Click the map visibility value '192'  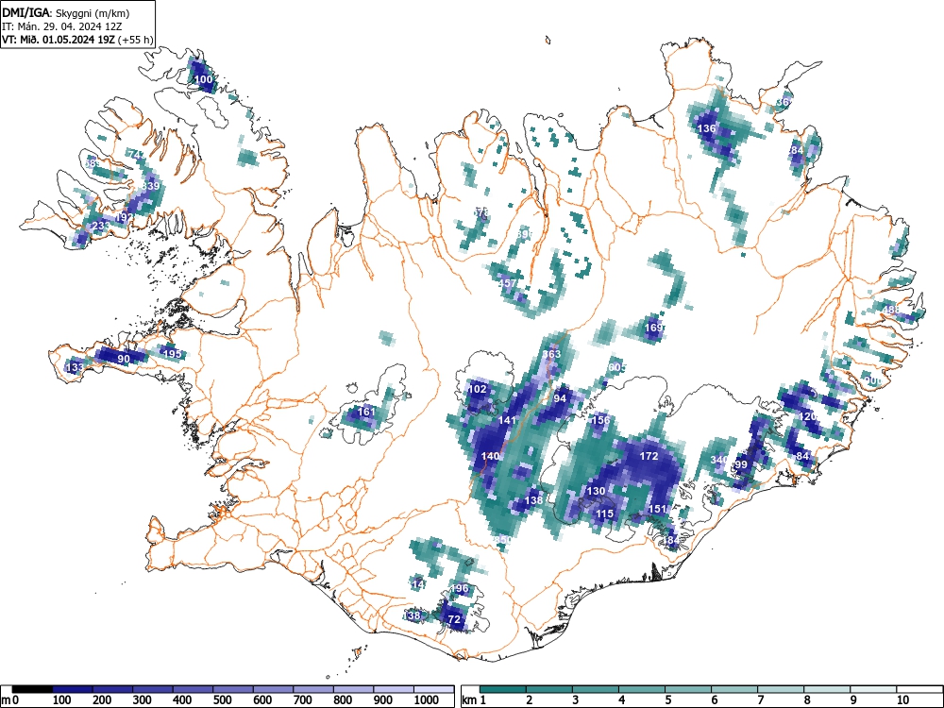point(124,217)
